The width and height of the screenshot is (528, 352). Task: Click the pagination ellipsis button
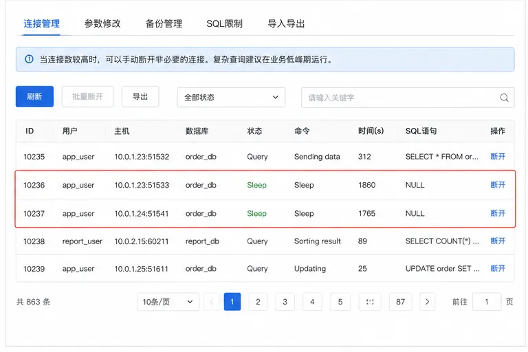(370, 302)
